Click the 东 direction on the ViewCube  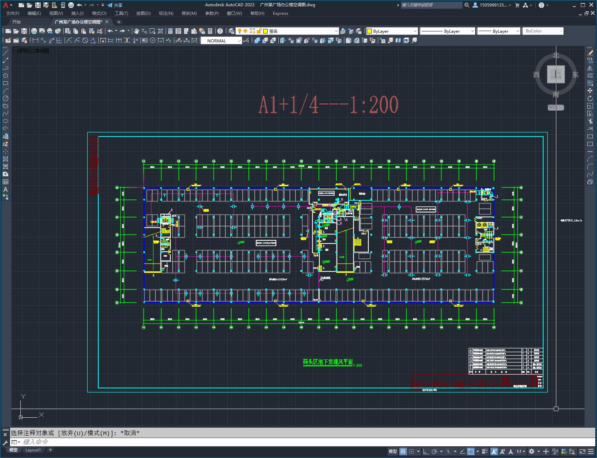pyautogui.click(x=575, y=74)
